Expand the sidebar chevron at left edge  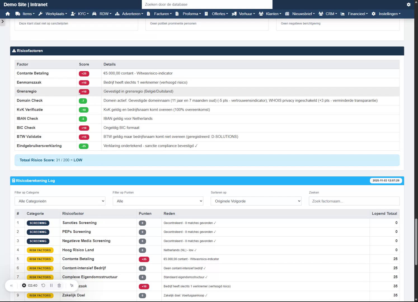point(3,21)
